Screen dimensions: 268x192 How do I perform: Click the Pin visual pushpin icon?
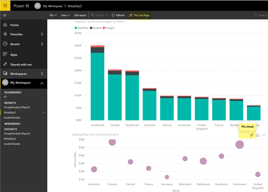[x=252, y=135]
